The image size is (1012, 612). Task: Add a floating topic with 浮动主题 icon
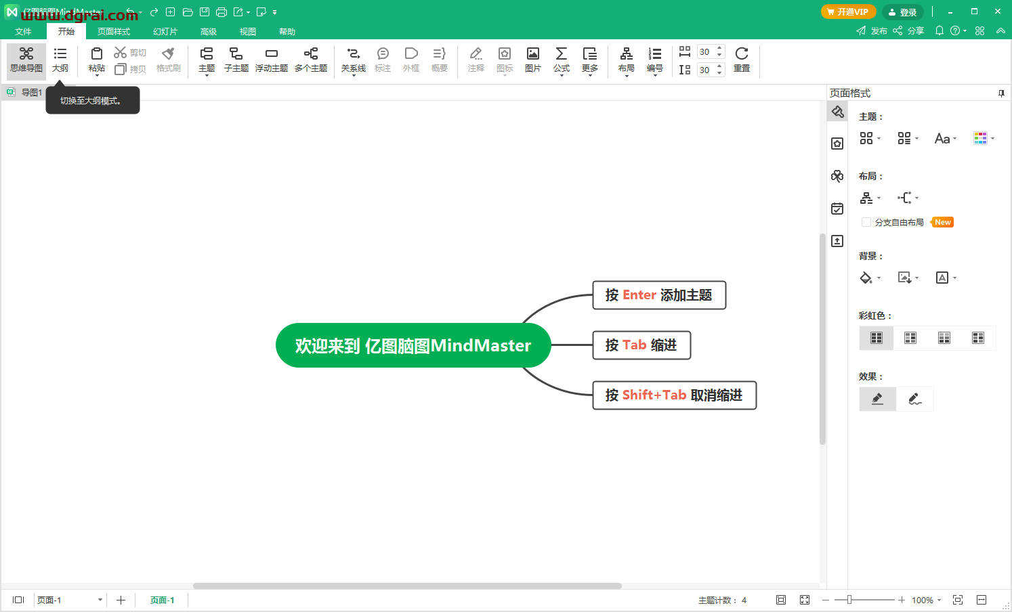272,60
